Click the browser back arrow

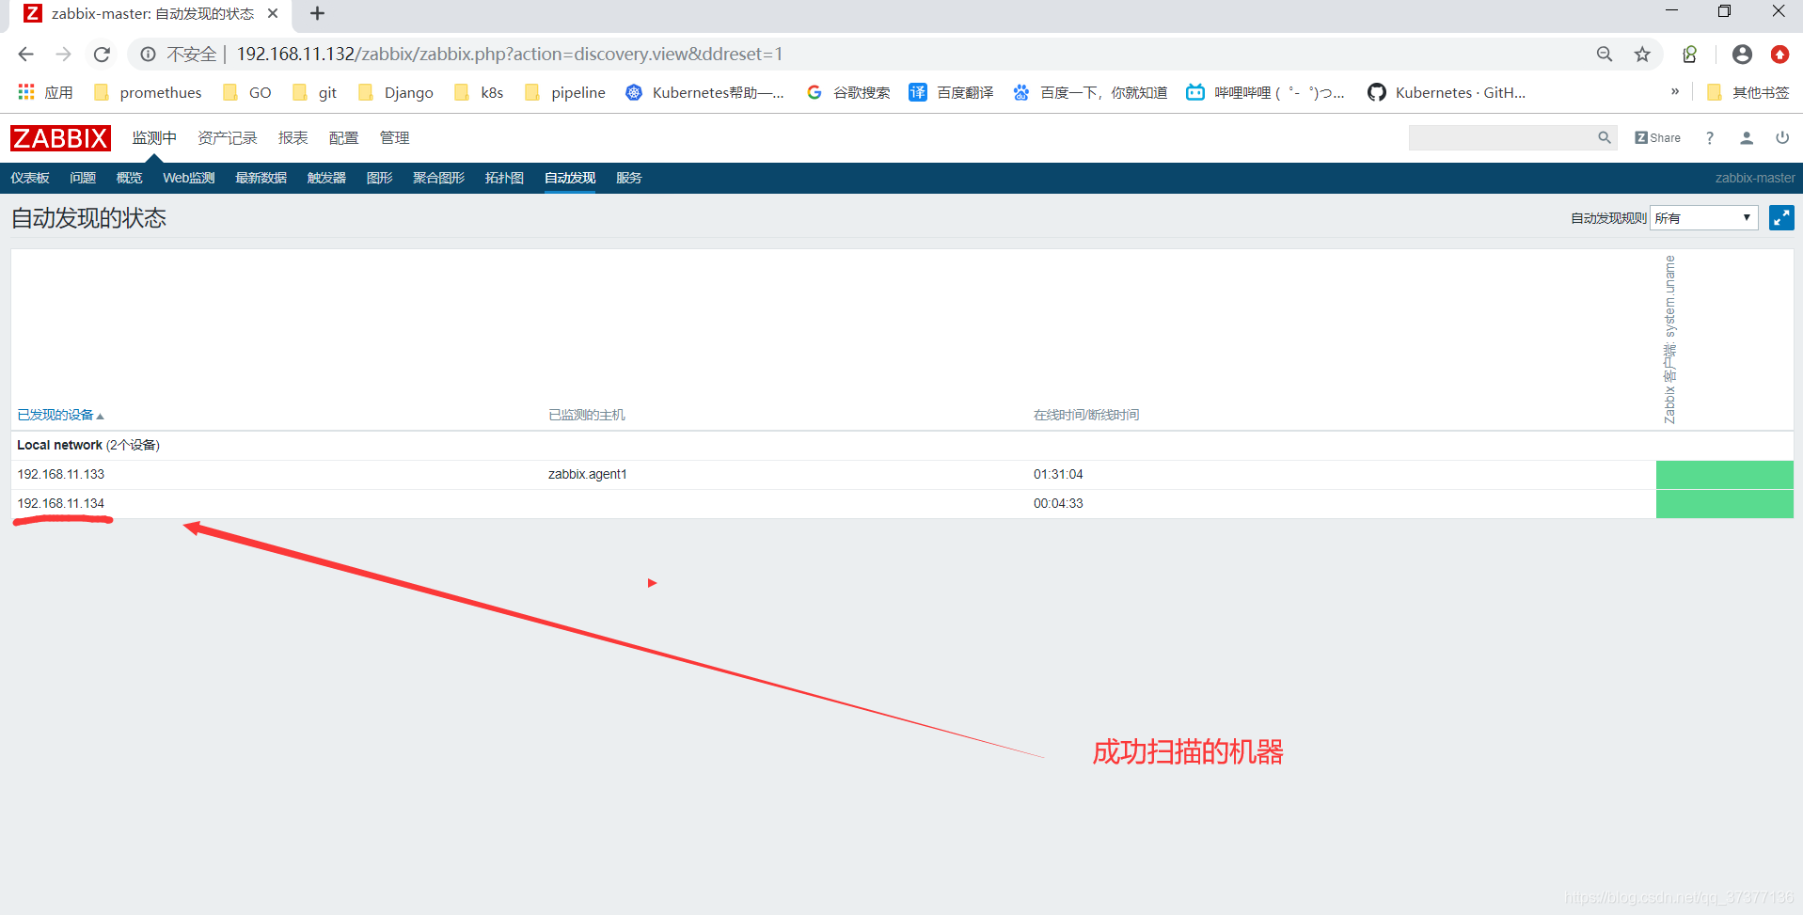[x=26, y=55]
